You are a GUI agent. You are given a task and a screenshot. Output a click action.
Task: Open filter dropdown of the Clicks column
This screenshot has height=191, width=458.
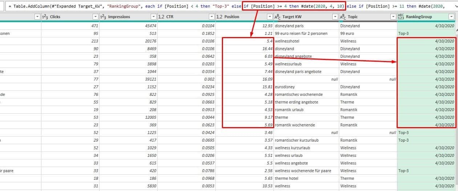point(96,17)
